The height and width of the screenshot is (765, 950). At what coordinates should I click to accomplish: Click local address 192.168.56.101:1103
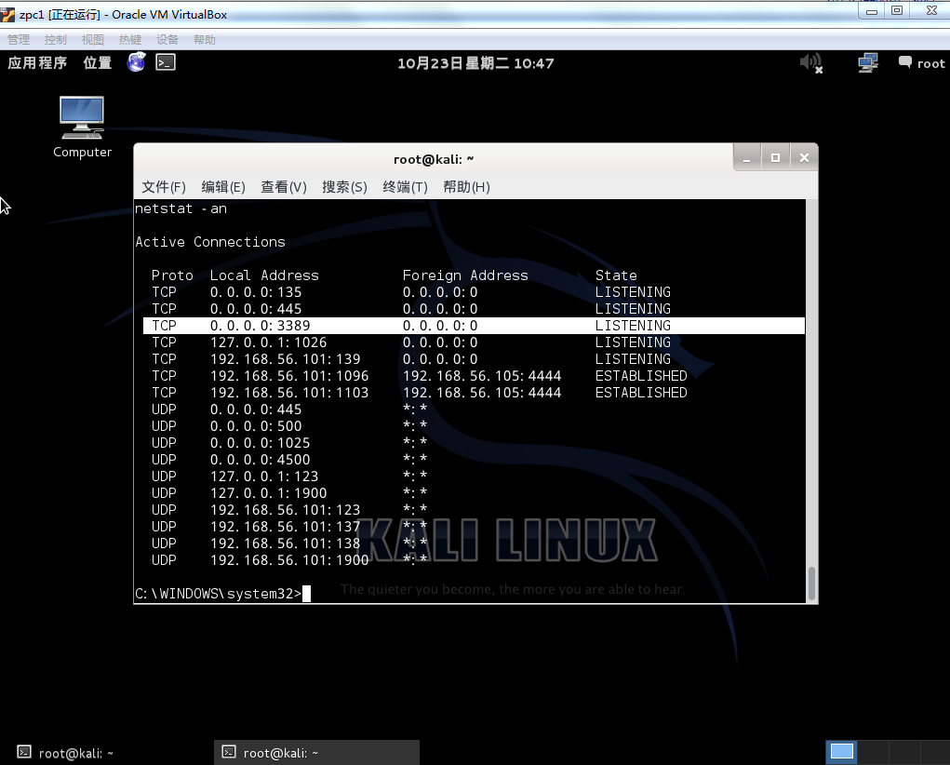tap(289, 393)
